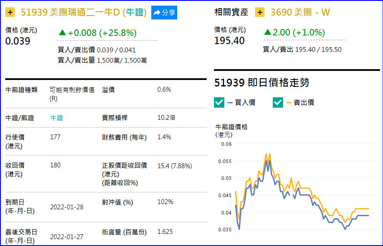The height and width of the screenshot is (246, 383).
Task: Select the 最後交易日 value 2022-01-27
Action: pos(67,237)
